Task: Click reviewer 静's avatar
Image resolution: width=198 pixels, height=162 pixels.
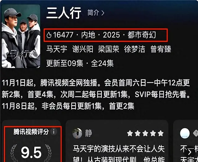Action: 77,133
